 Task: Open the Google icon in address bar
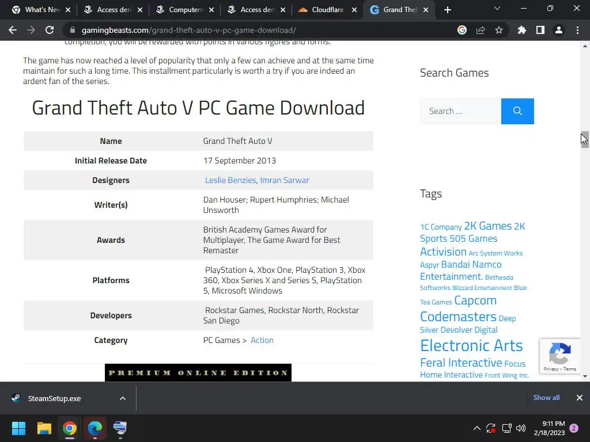(x=462, y=30)
